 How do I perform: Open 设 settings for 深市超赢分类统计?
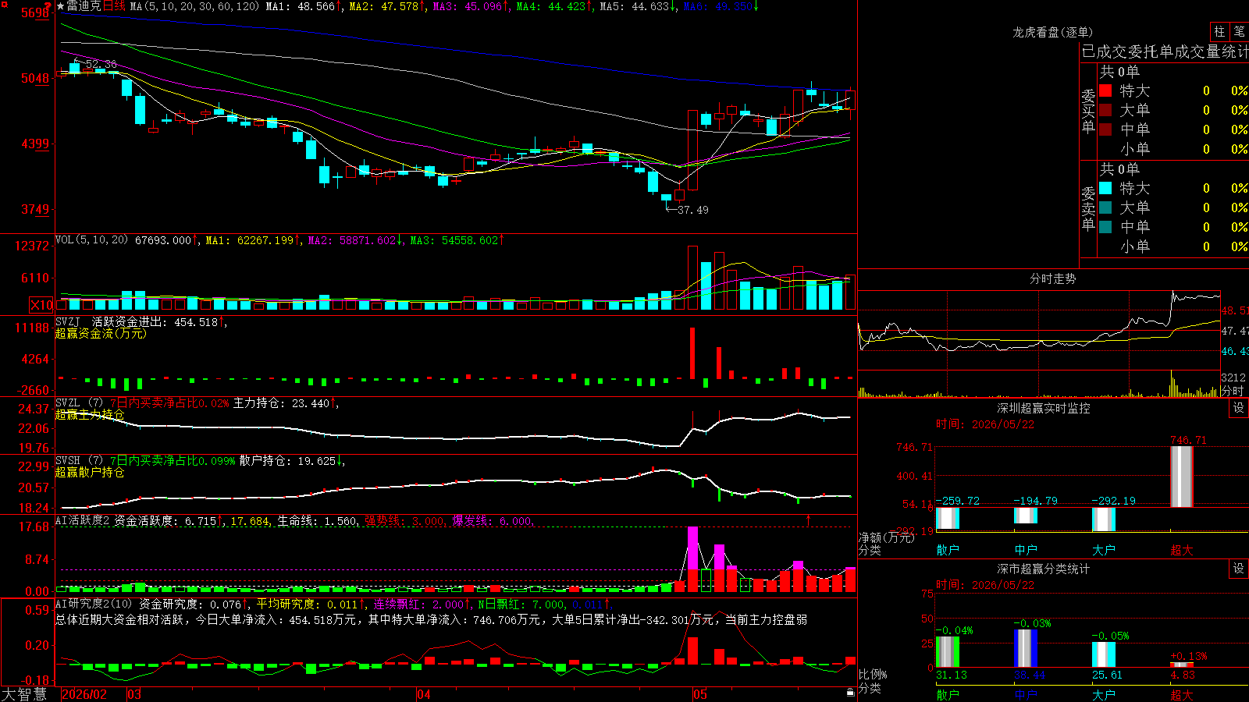click(1239, 569)
